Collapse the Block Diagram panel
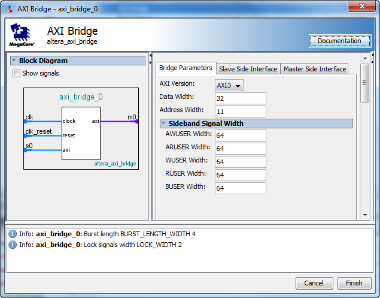The width and height of the screenshot is (380, 298). click(14, 61)
